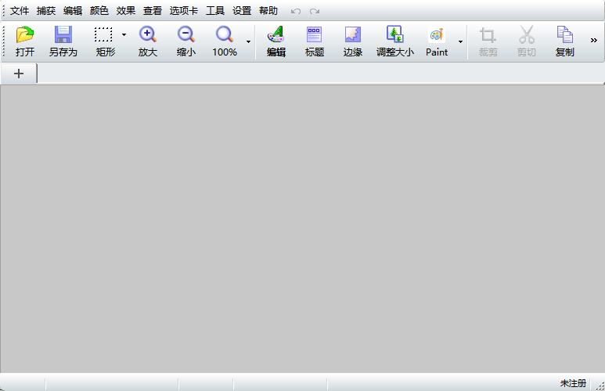Click the 剪切 scissors icon
605x391 pixels.
coord(527,41)
